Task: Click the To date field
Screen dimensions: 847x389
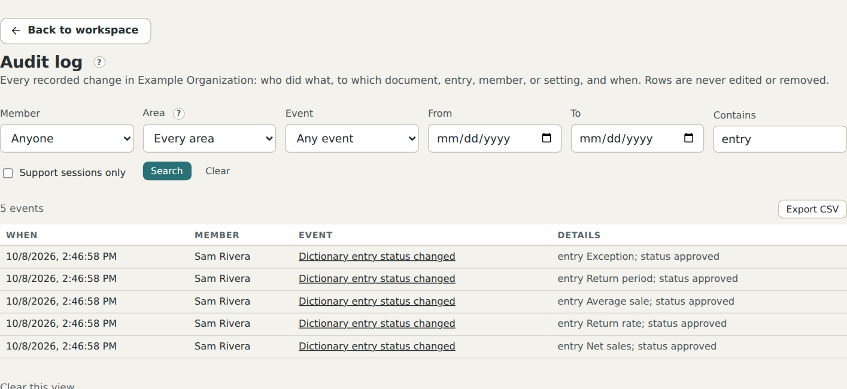Action: pyautogui.click(x=637, y=138)
